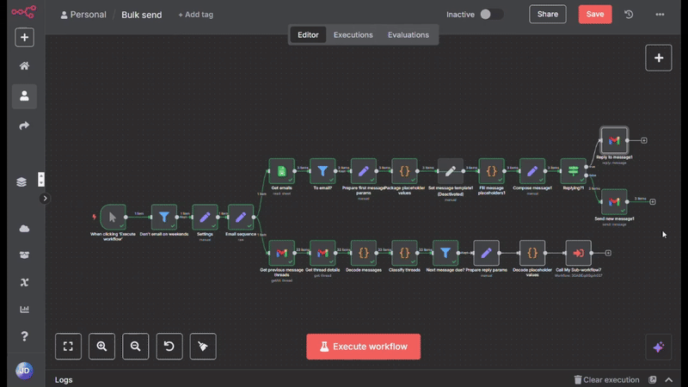
Task: Click the Add tag link
Action: coord(196,15)
